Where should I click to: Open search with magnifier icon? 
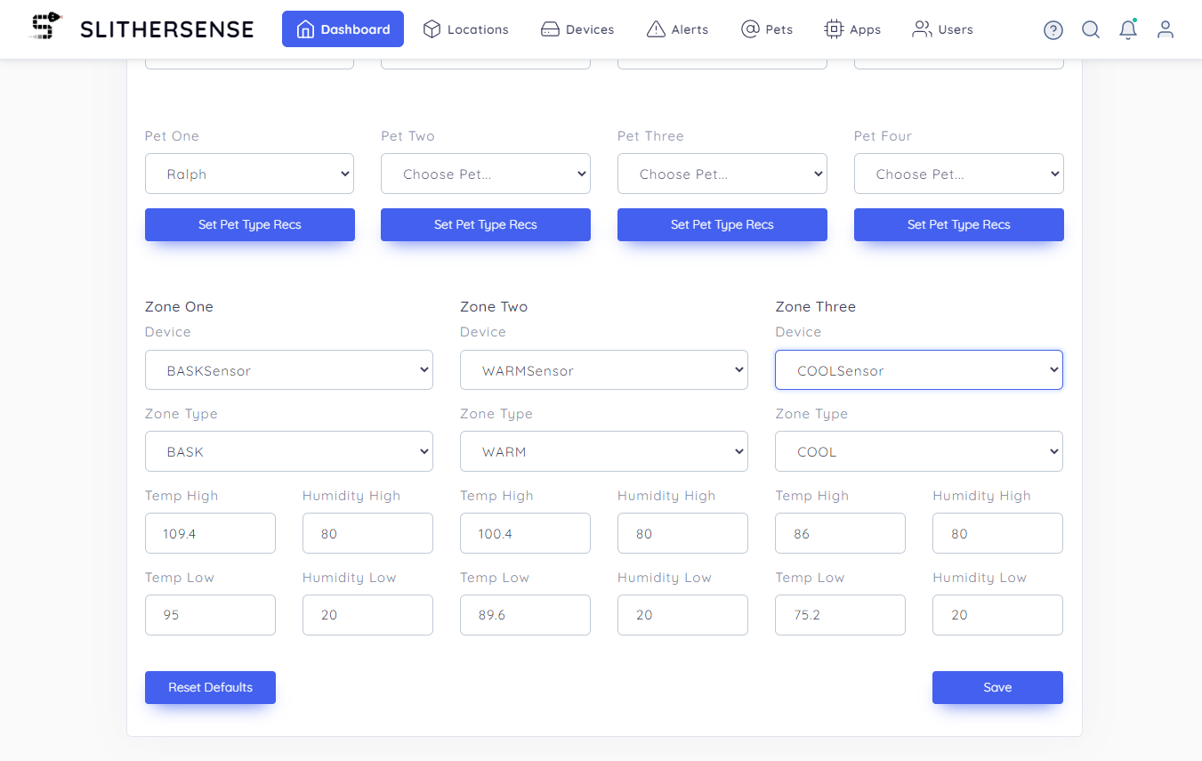(x=1091, y=29)
